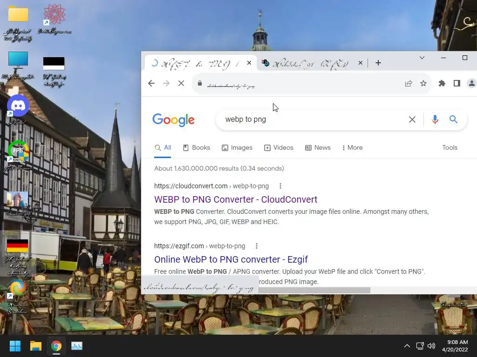This screenshot has height=357, width=477.
Task: Stop loading the page in Chrome
Action: pos(181,83)
